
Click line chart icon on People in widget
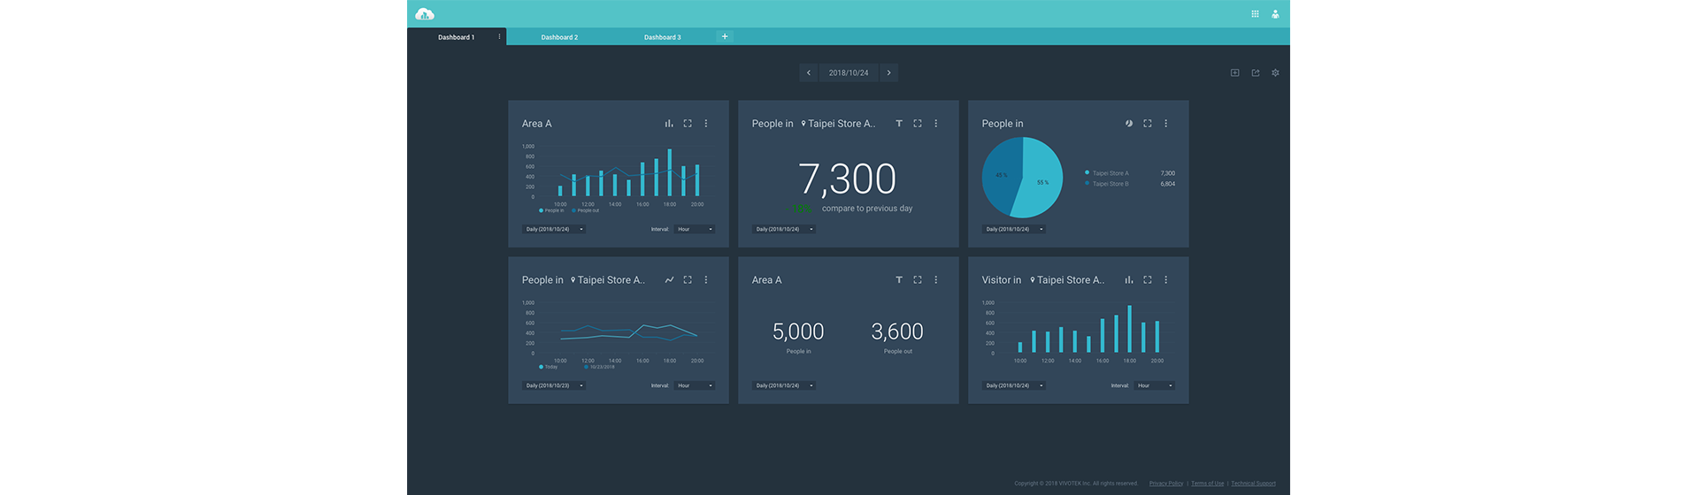click(x=669, y=280)
